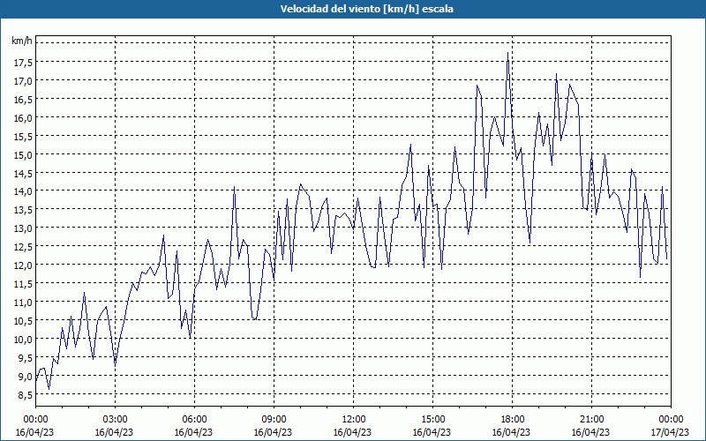Click the 17,0 y-axis label
Viewport: 706px width, 441px height.
click(23, 81)
